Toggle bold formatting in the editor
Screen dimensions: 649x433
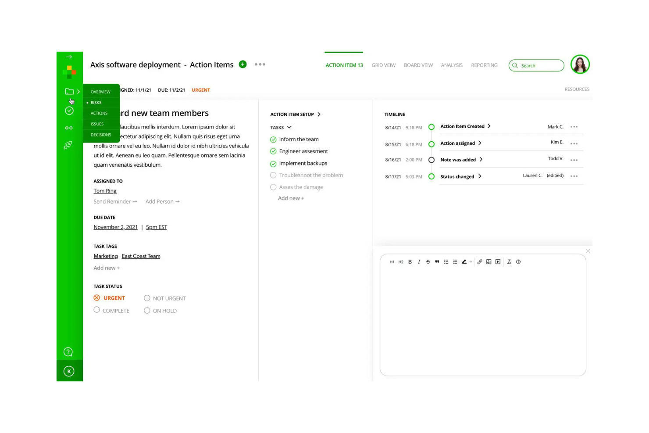[410, 262]
